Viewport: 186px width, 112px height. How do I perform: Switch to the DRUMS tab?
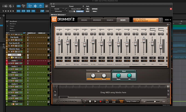[x=84, y=20]
